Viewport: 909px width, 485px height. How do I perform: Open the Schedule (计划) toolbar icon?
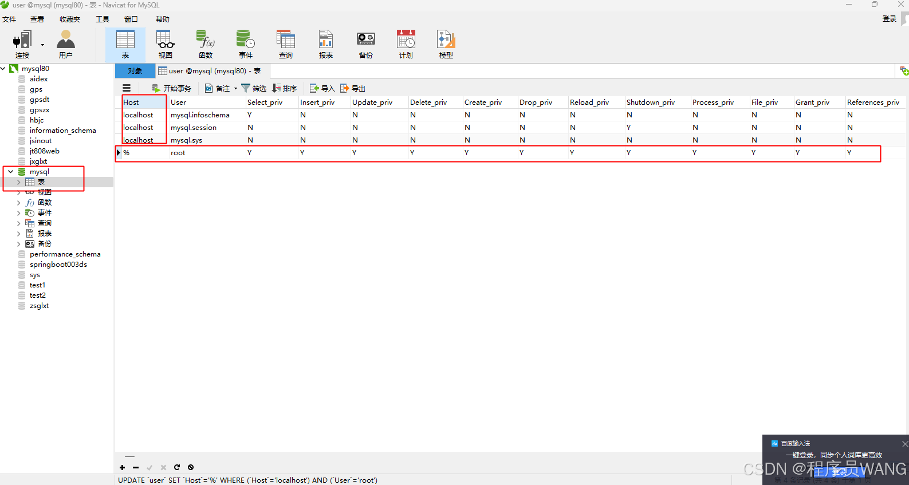point(406,44)
